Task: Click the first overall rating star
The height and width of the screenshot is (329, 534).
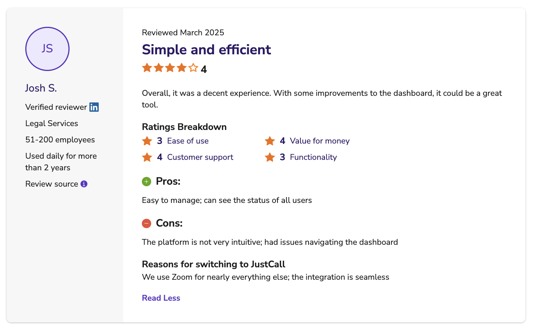Action: tap(147, 68)
